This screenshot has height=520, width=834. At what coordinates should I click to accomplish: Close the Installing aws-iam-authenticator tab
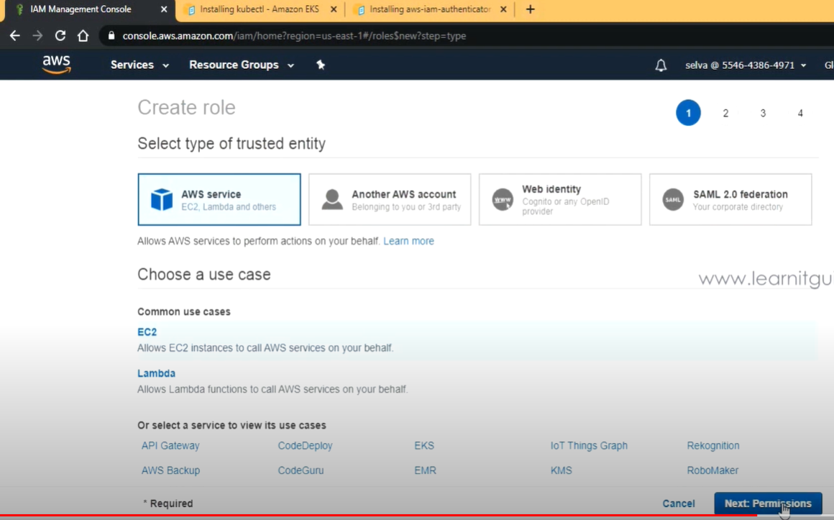pos(503,9)
